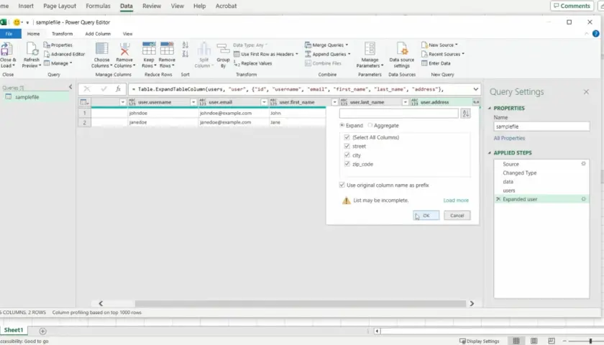Open the Power Query File tab
Image resolution: width=604 pixels, height=345 pixels.
click(x=9, y=34)
